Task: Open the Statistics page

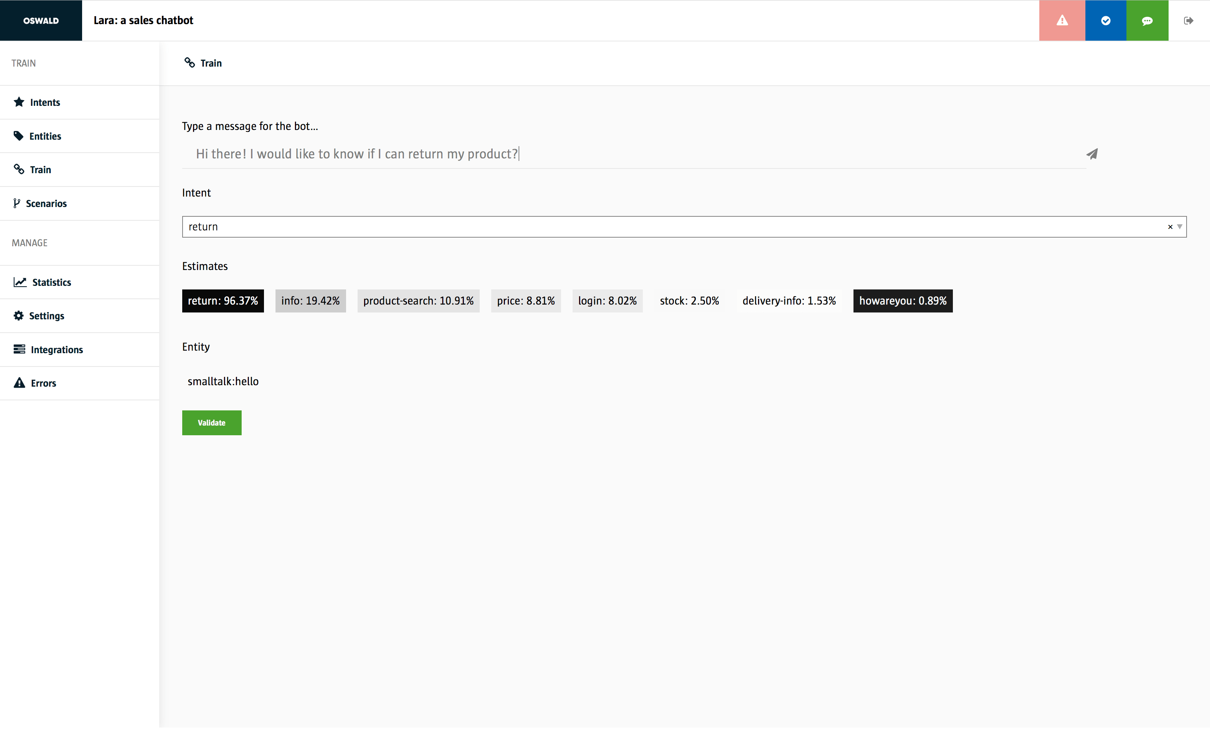Action: (x=51, y=282)
